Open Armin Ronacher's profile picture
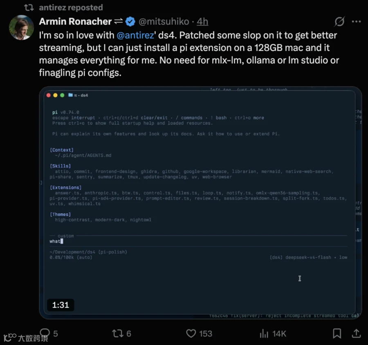Screen dimensions: 368x345 pyautogui.click(x=21, y=27)
